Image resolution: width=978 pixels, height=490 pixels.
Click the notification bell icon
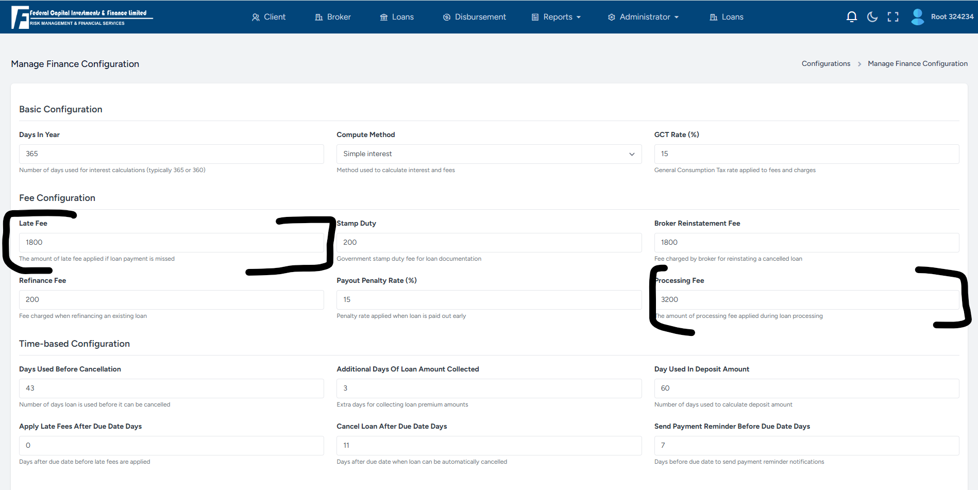point(851,17)
